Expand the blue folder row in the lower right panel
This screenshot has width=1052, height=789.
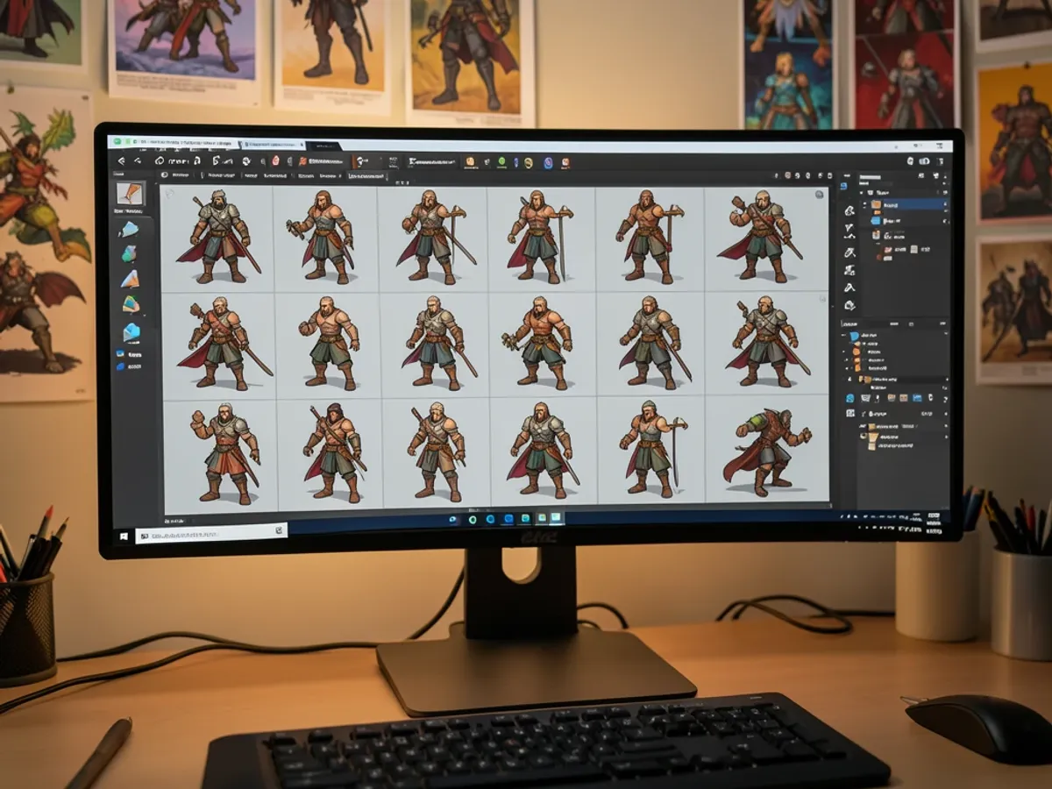(894, 336)
